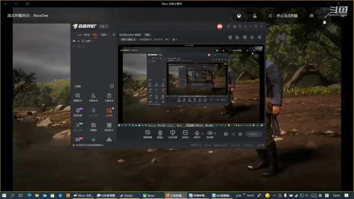Click the store icon in 直播伴侣 toolbar

click(230, 37)
